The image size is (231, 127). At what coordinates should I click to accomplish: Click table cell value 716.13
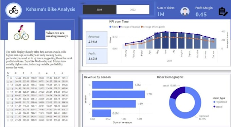(x=41, y=113)
